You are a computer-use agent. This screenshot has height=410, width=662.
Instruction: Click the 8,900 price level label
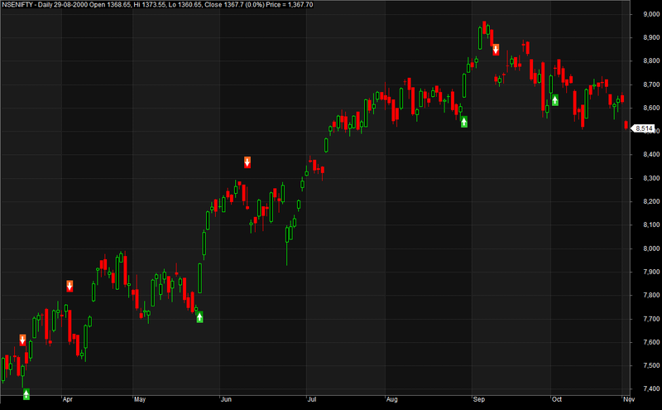click(x=651, y=37)
